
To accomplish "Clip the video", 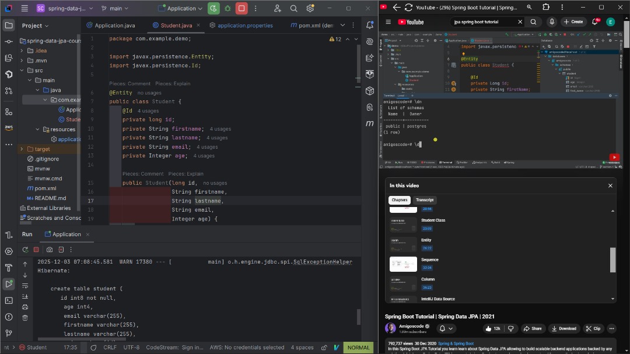I will click(x=593, y=329).
